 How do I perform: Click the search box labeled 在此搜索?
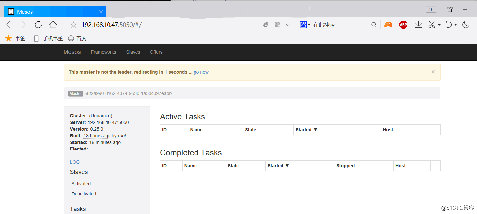(341, 25)
